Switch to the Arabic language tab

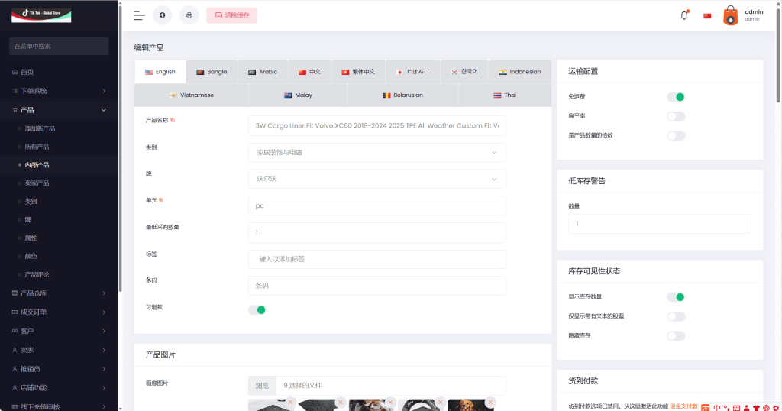[263, 72]
